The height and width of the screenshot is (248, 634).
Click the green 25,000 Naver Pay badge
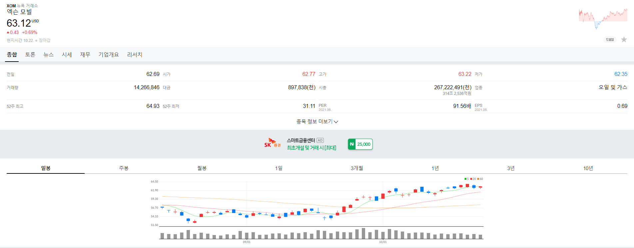pos(360,144)
